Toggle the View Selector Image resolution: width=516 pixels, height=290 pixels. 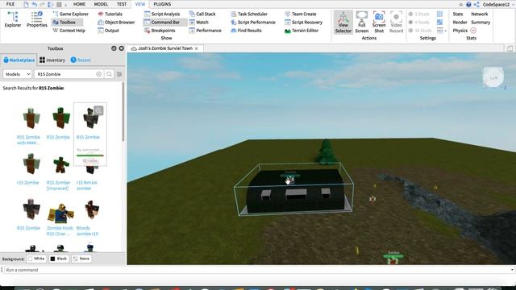[343, 22]
